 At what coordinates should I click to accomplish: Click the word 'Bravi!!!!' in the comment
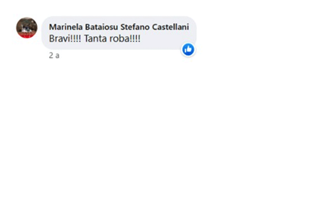click(65, 38)
